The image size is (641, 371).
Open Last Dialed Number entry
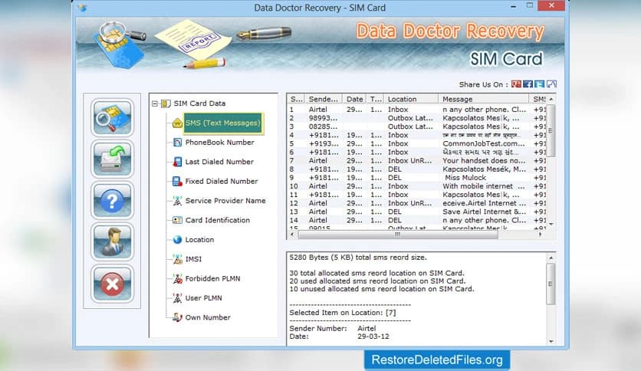[219, 162]
